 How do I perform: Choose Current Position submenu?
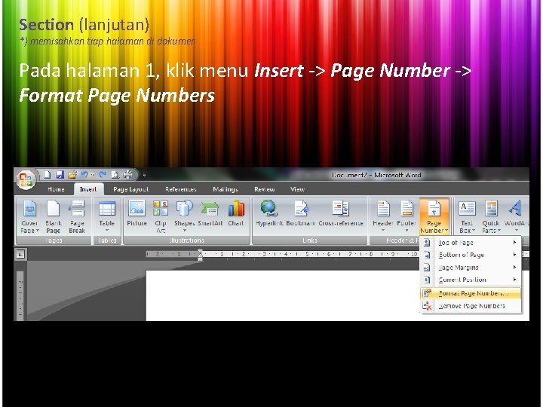pos(471,280)
